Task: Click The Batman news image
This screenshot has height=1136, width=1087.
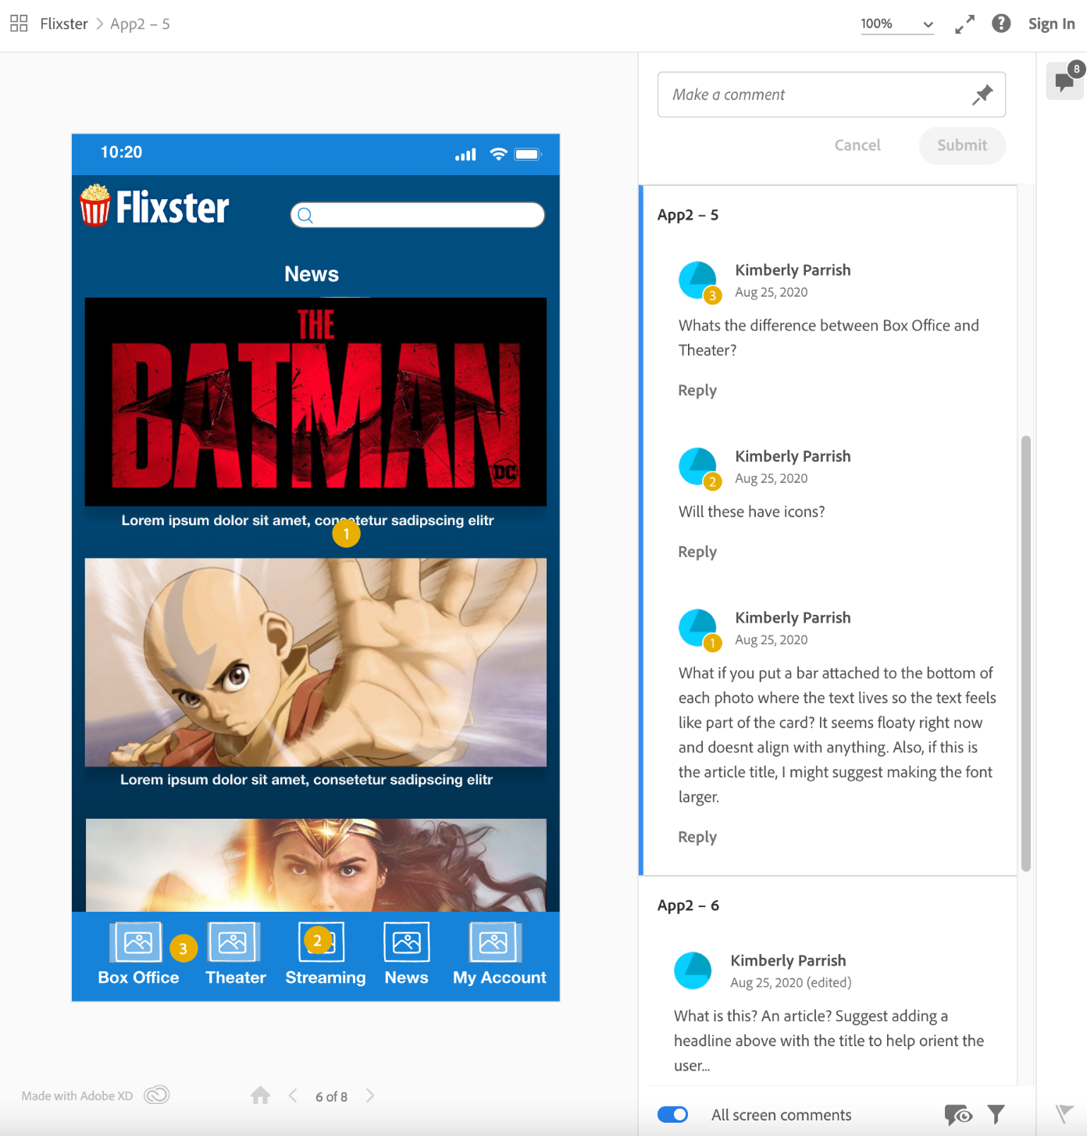Action: (x=315, y=402)
